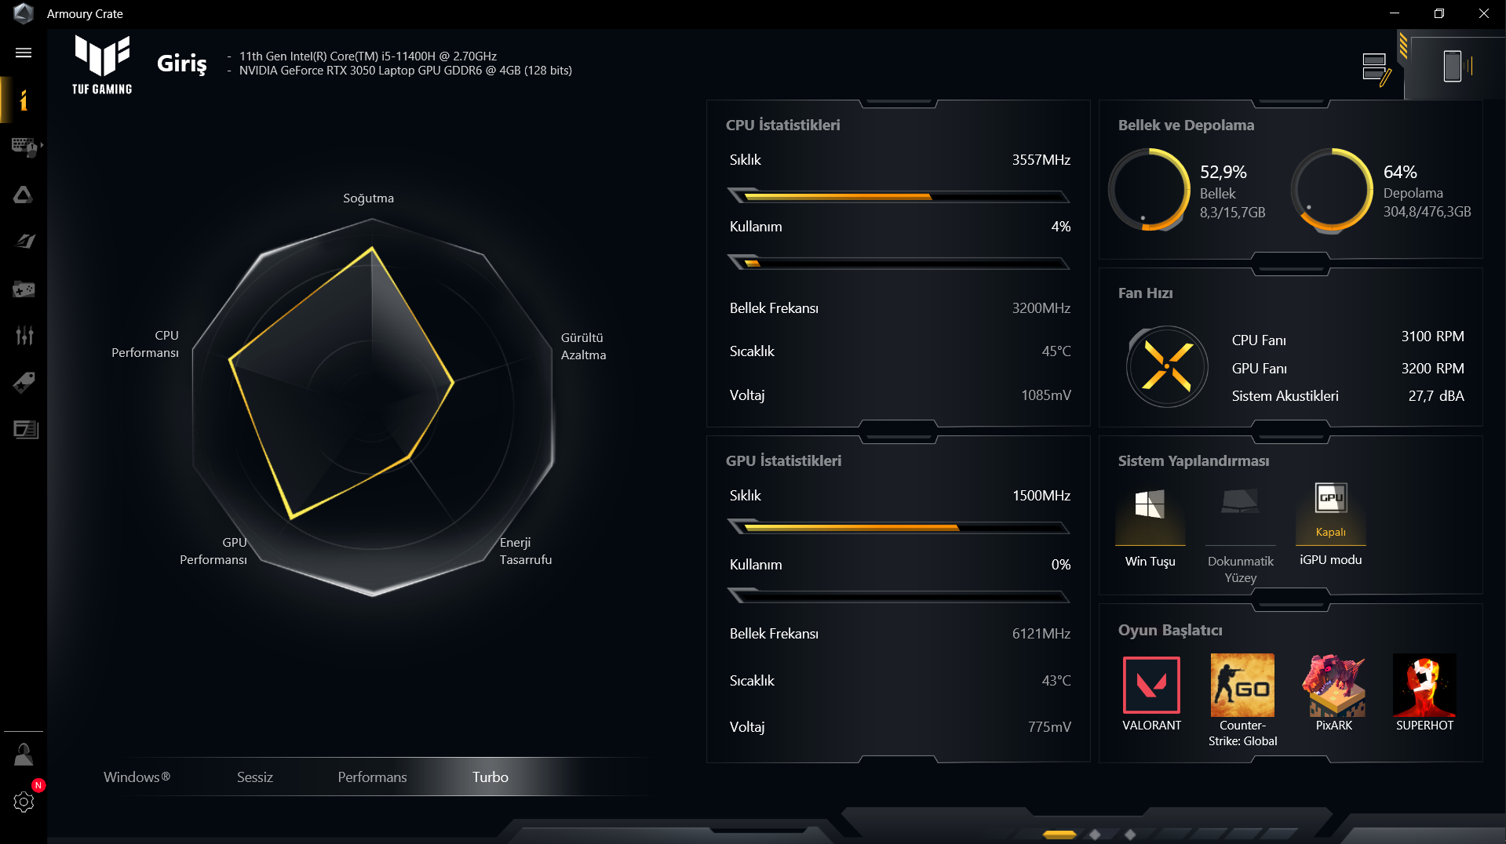1506x844 pixels.
Task: Open user profile icon in sidebar
Action: 24,755
